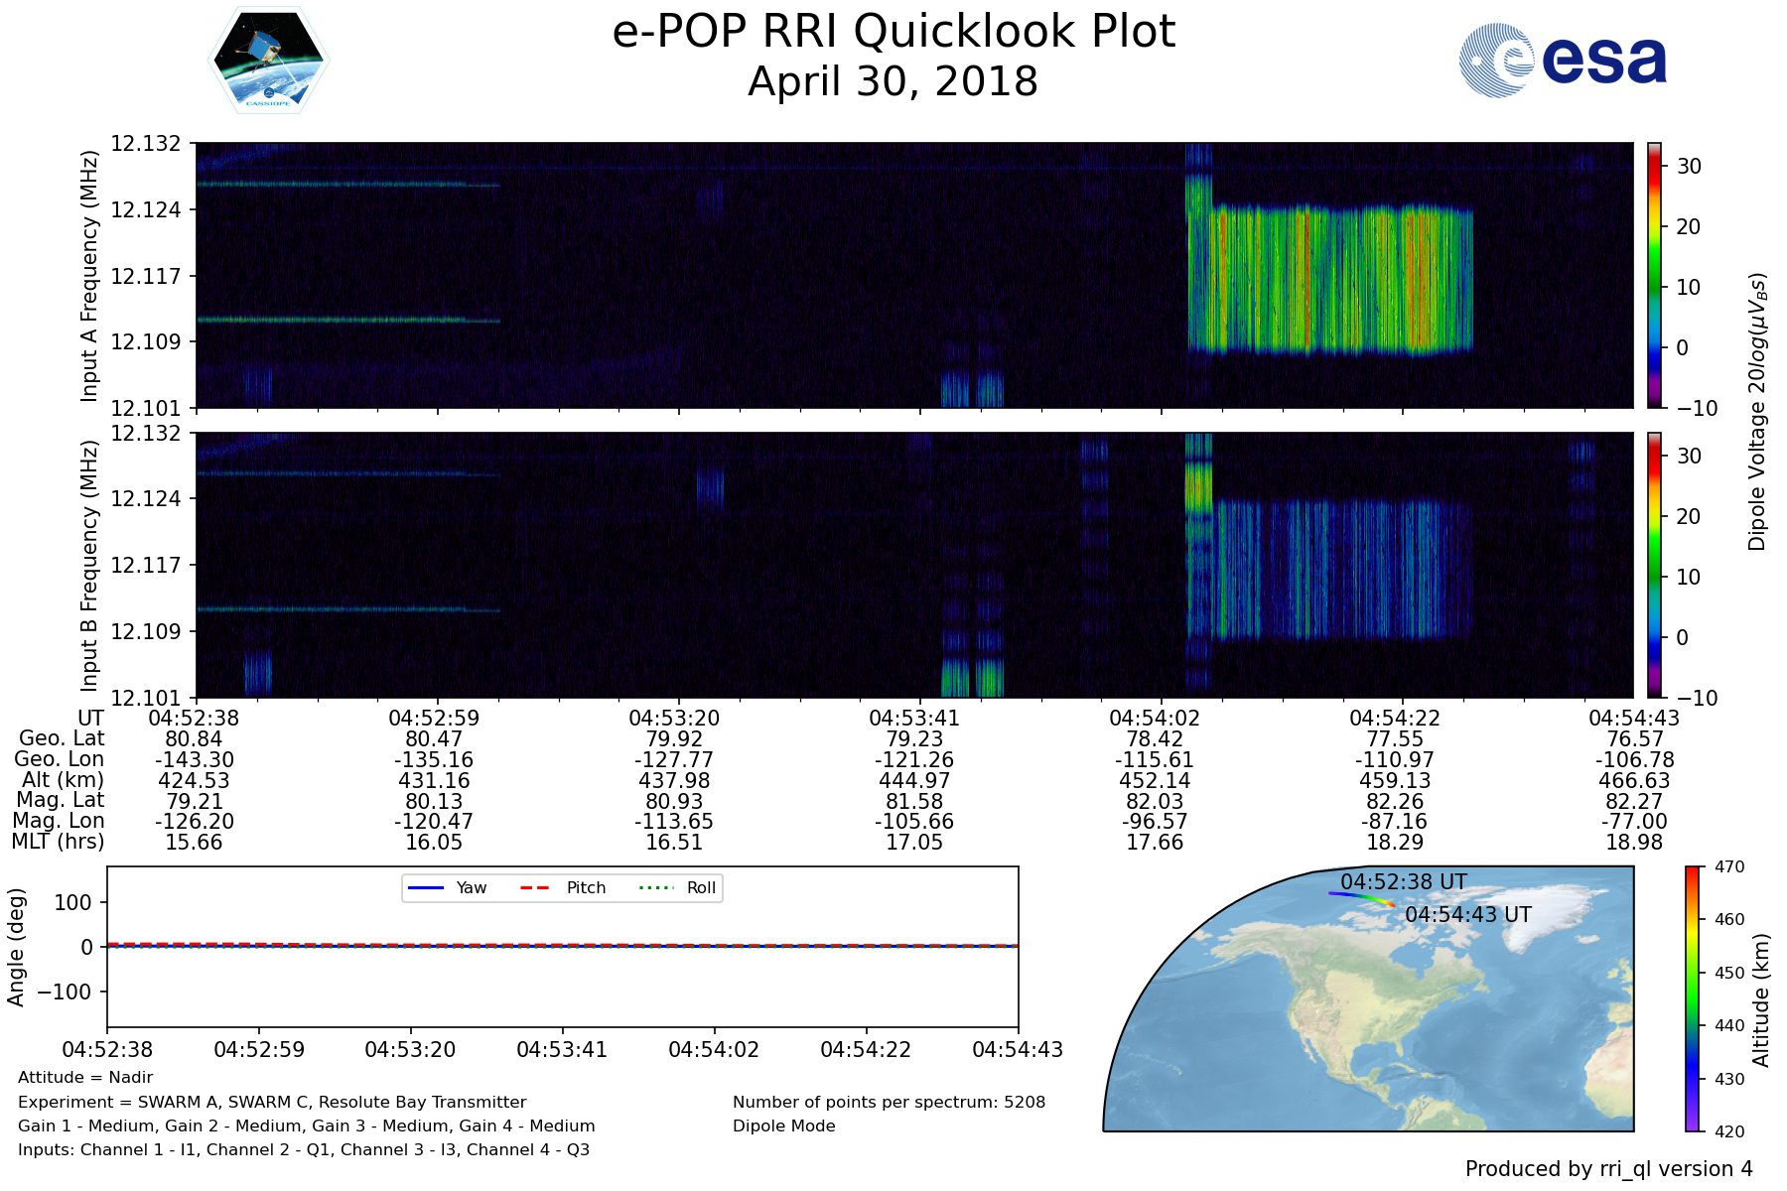Click the ESA logo
This screenshot has height=1191, width=1787.
pyautogui.click(x=1563, y=61)
